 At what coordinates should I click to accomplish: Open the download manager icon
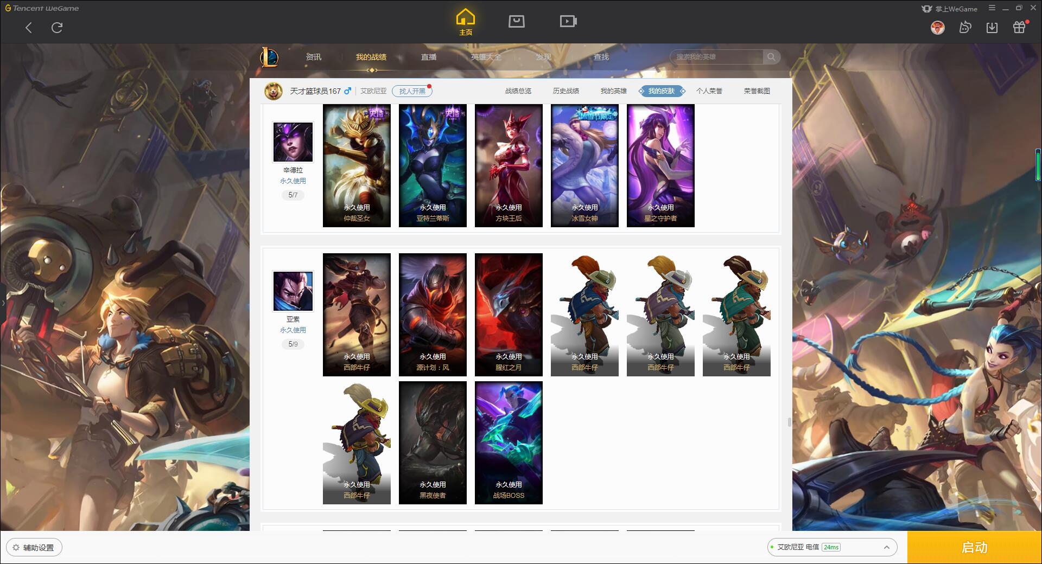(x=992, y=28)
